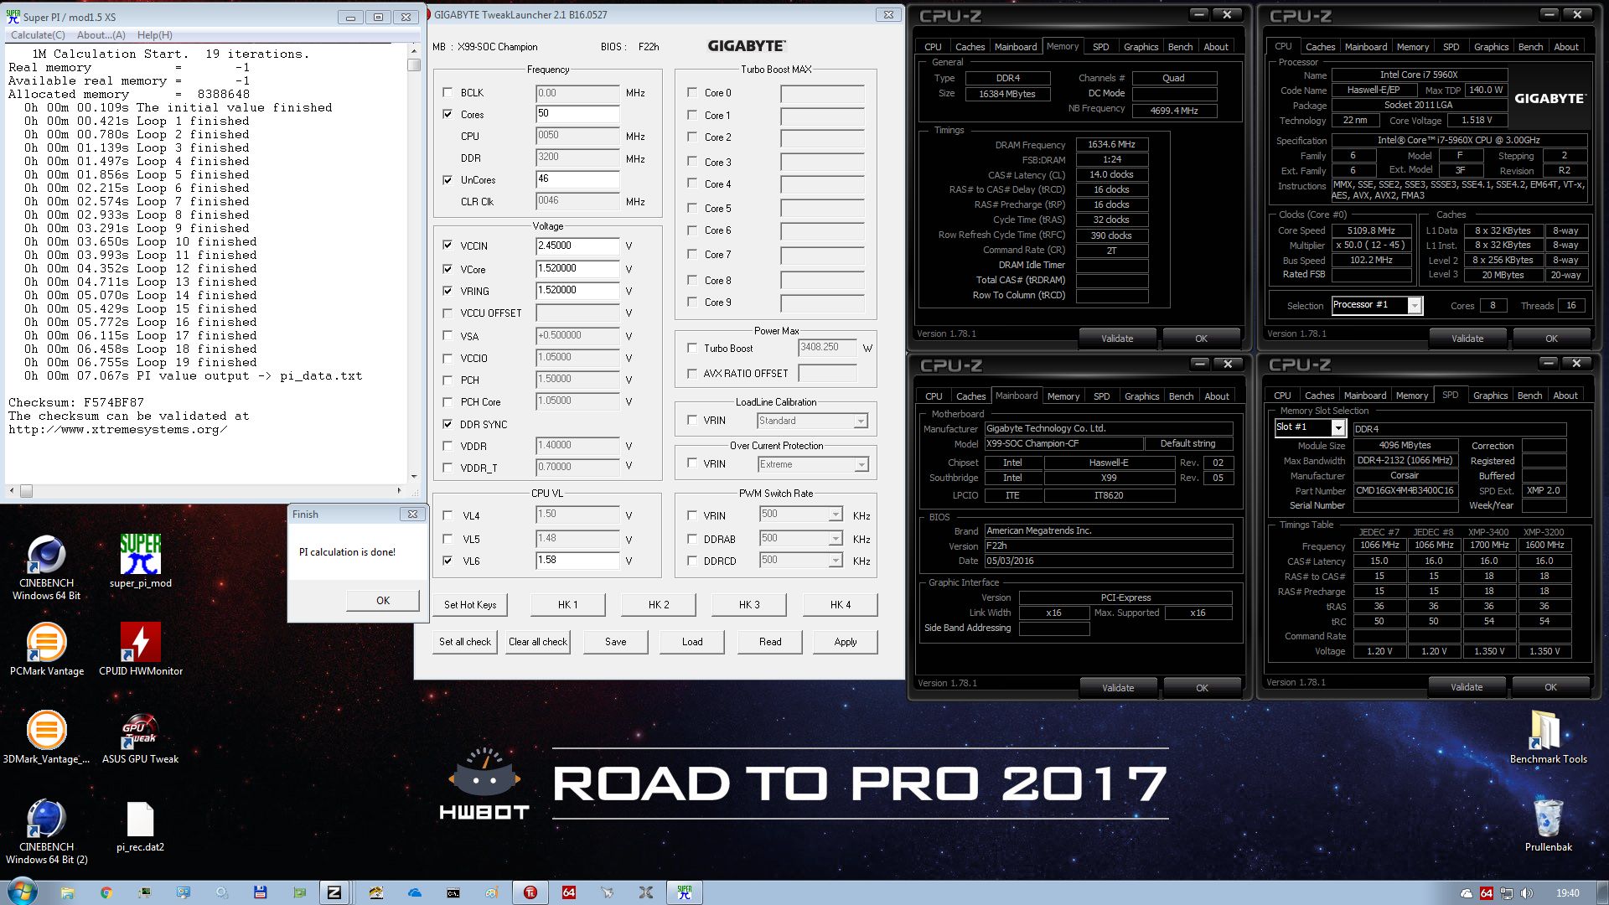Click Clear all check button

[x=538, y=642]
